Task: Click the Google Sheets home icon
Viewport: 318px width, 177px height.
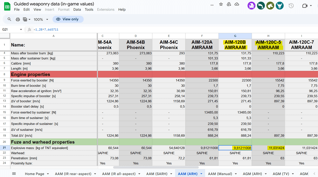Action: 7,6
